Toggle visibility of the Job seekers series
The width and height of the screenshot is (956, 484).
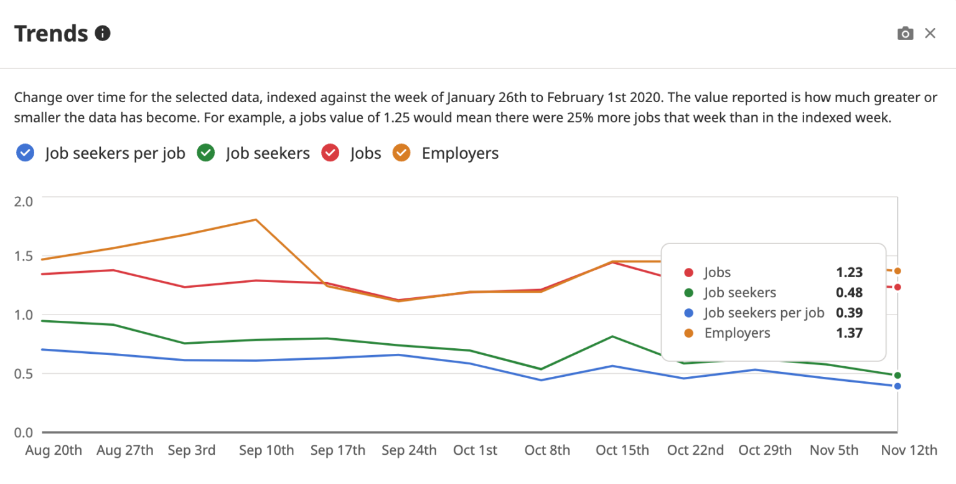pyautogui.click(x=268, y=153)
